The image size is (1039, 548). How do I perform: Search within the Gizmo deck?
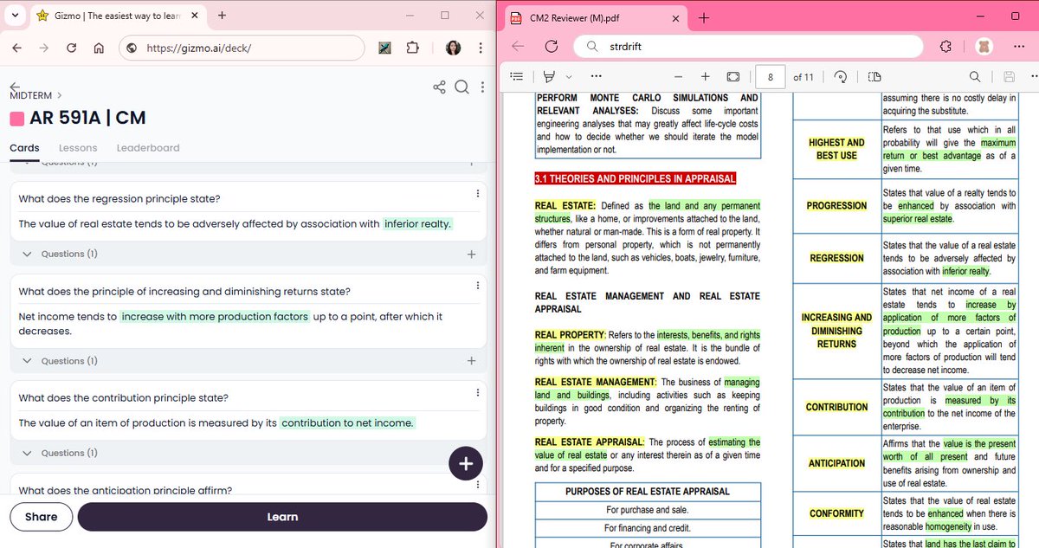click(461, 87)
